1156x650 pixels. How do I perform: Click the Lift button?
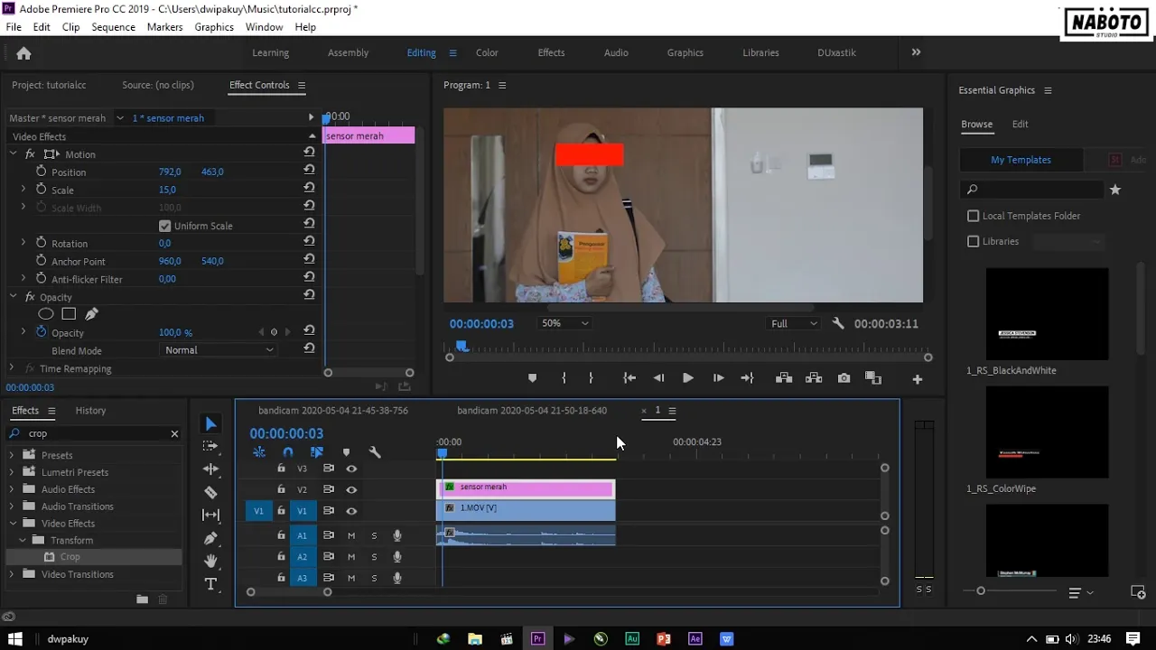click(x=784, y=378)
